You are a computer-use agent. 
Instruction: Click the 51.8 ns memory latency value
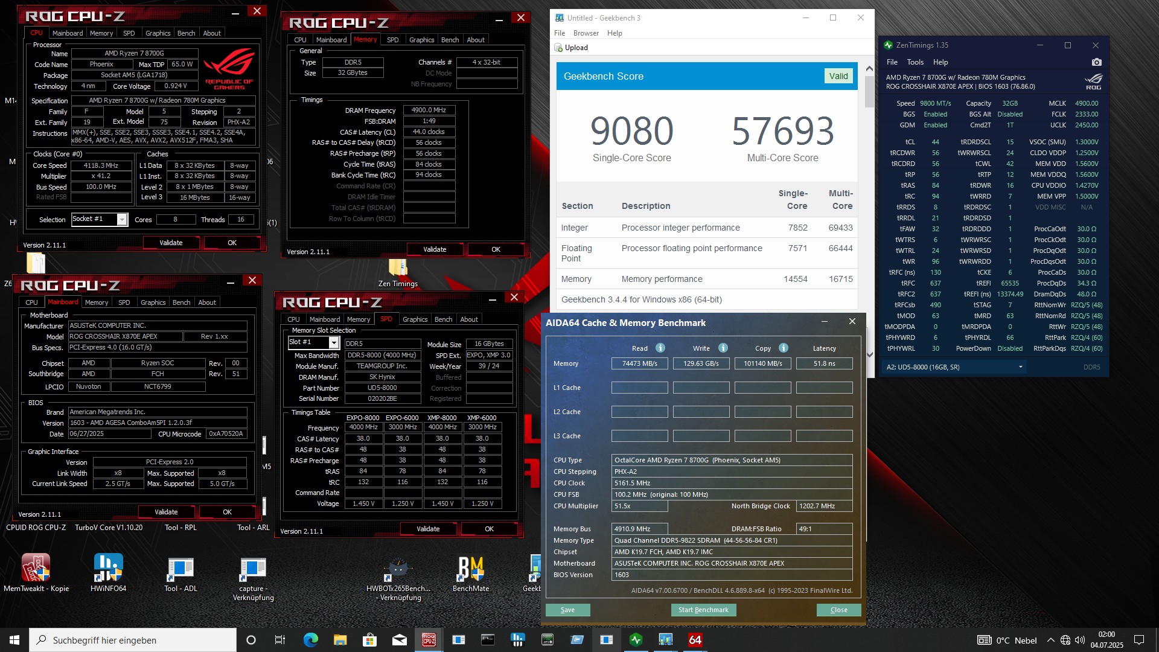(x=824, y=363)
